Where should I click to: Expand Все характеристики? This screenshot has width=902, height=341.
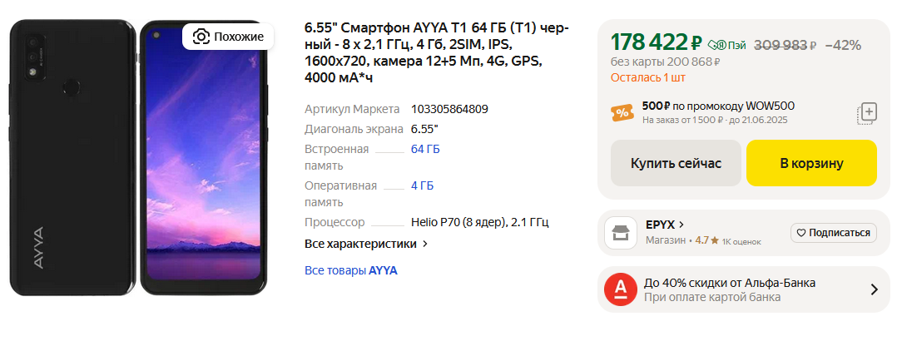pyautogui.click(x=366, y=244)
